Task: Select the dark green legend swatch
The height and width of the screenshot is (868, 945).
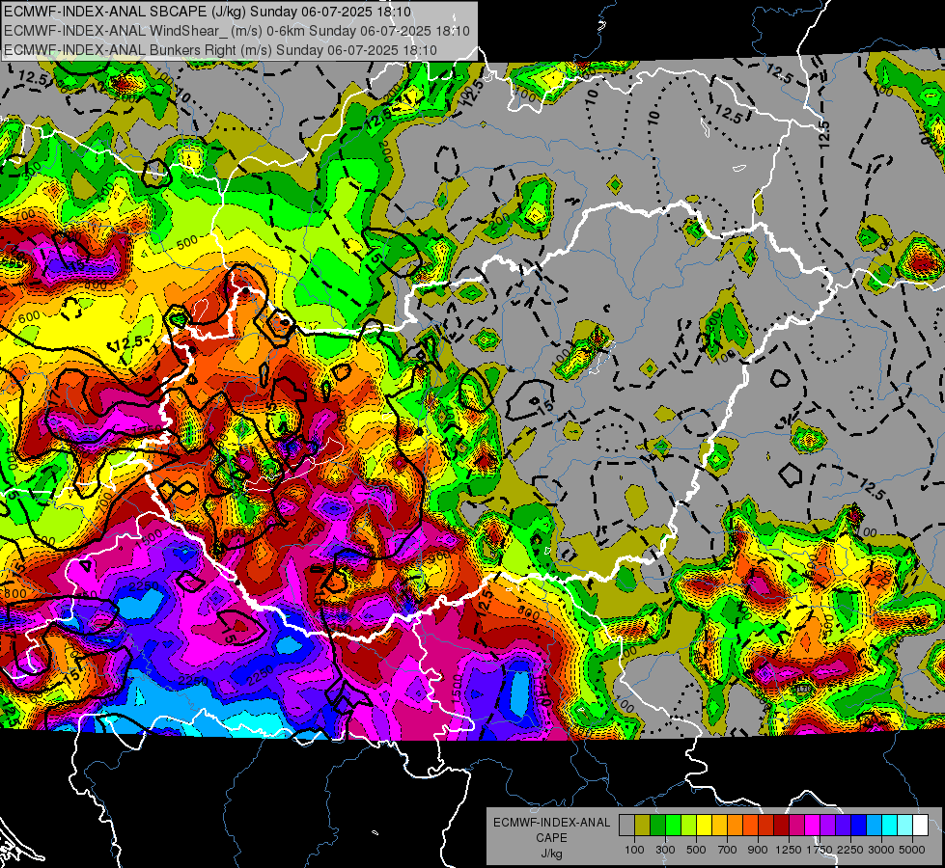Action: (x=657, y=826)
